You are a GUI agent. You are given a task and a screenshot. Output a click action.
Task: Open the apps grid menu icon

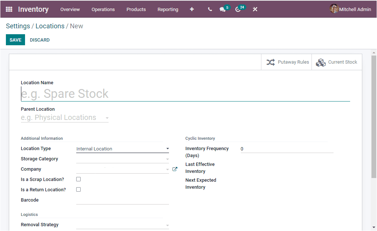[9, 9]
